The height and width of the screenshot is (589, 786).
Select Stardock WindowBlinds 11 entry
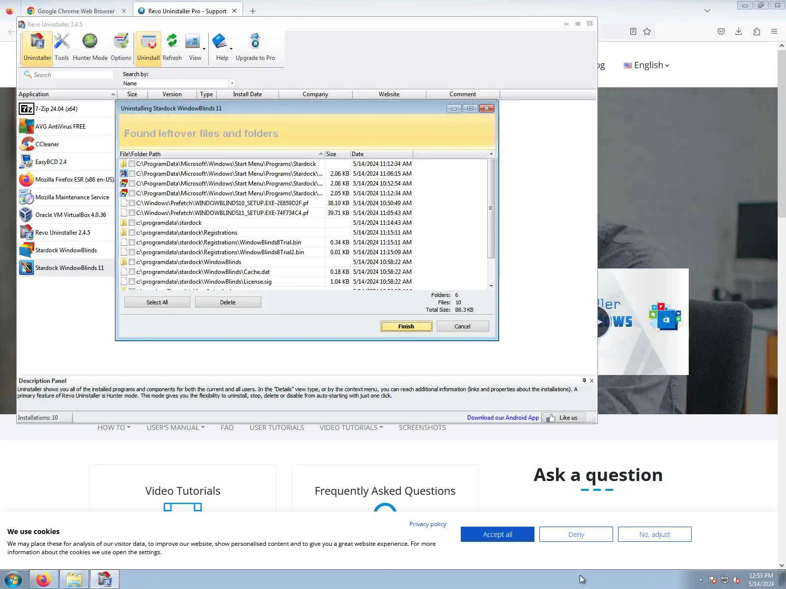(66, 268)
